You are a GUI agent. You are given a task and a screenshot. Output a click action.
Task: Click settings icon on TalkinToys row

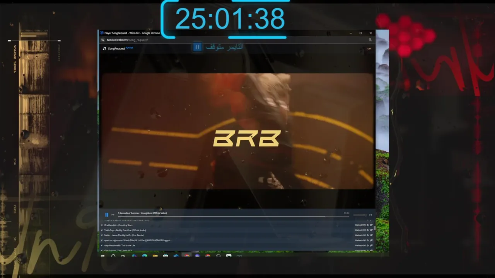368,230
